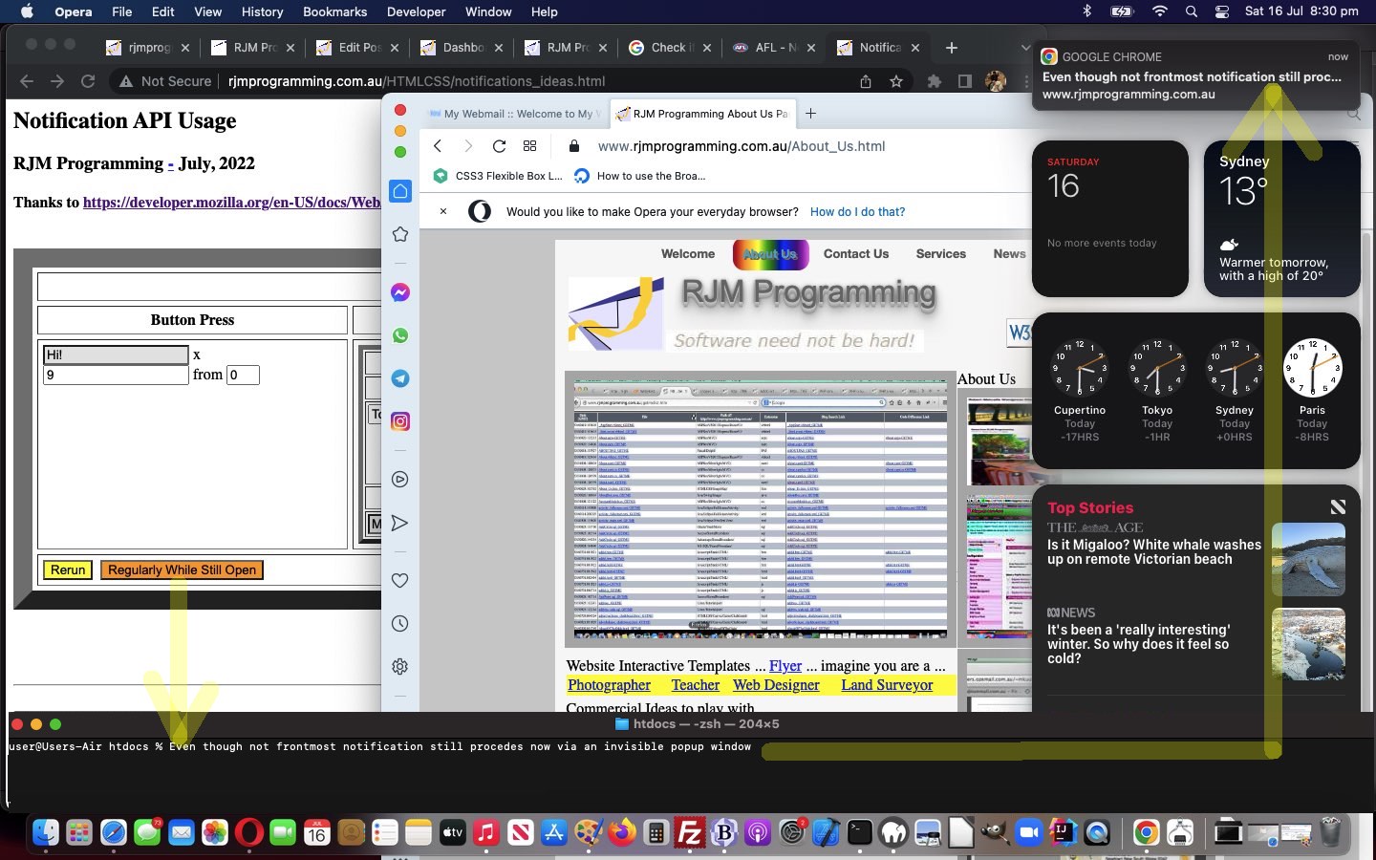Reload About Us page in Opera
Viewport: 1376px width, 860px height.
point(499,146)
